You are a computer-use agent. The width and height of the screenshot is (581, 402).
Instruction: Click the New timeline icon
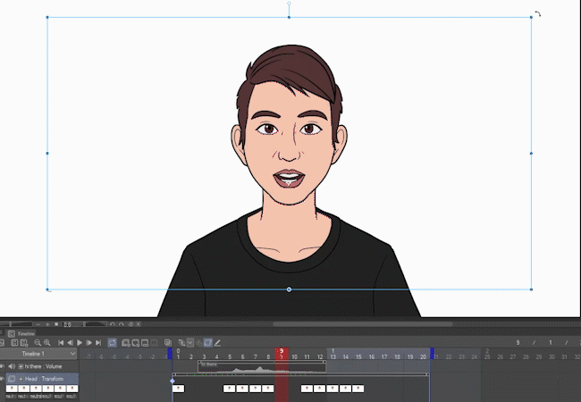[14, 343]
